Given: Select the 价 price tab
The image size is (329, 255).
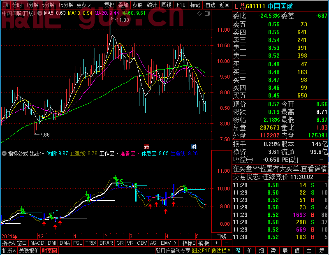Looking at the screenshot, I should [250, 250].
